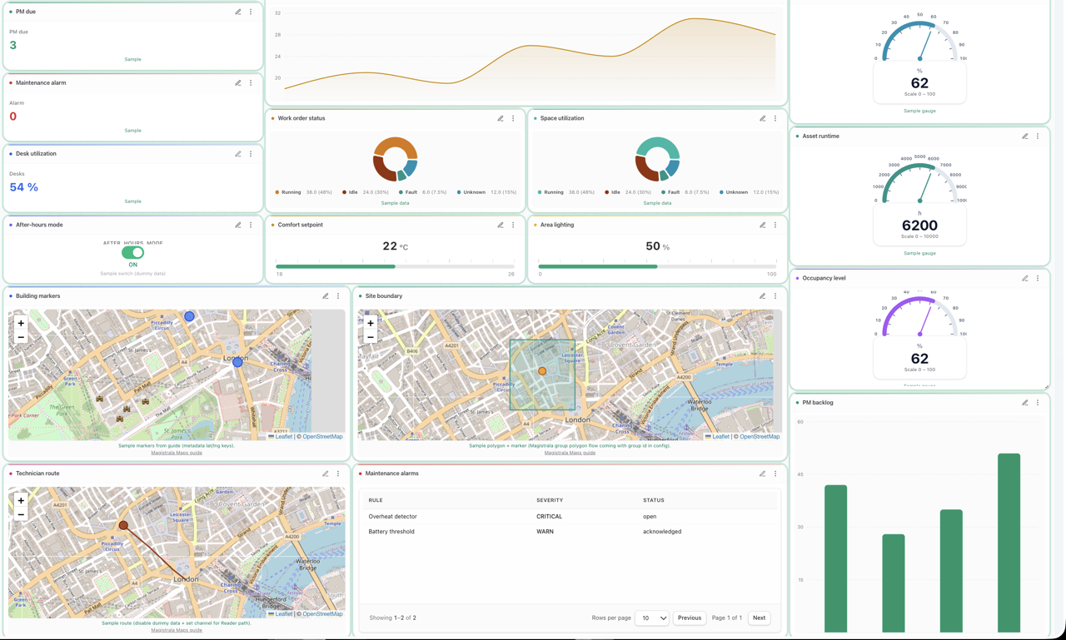The height and width of the screenshot is (640, 1066).
Task: Open Building markers more options
Action: (338, 295)
